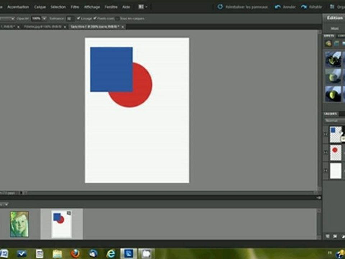This screenshot has height=259, width=345.
Task: Click the second icon in Calques panel footer
Action: pos(335,236)
